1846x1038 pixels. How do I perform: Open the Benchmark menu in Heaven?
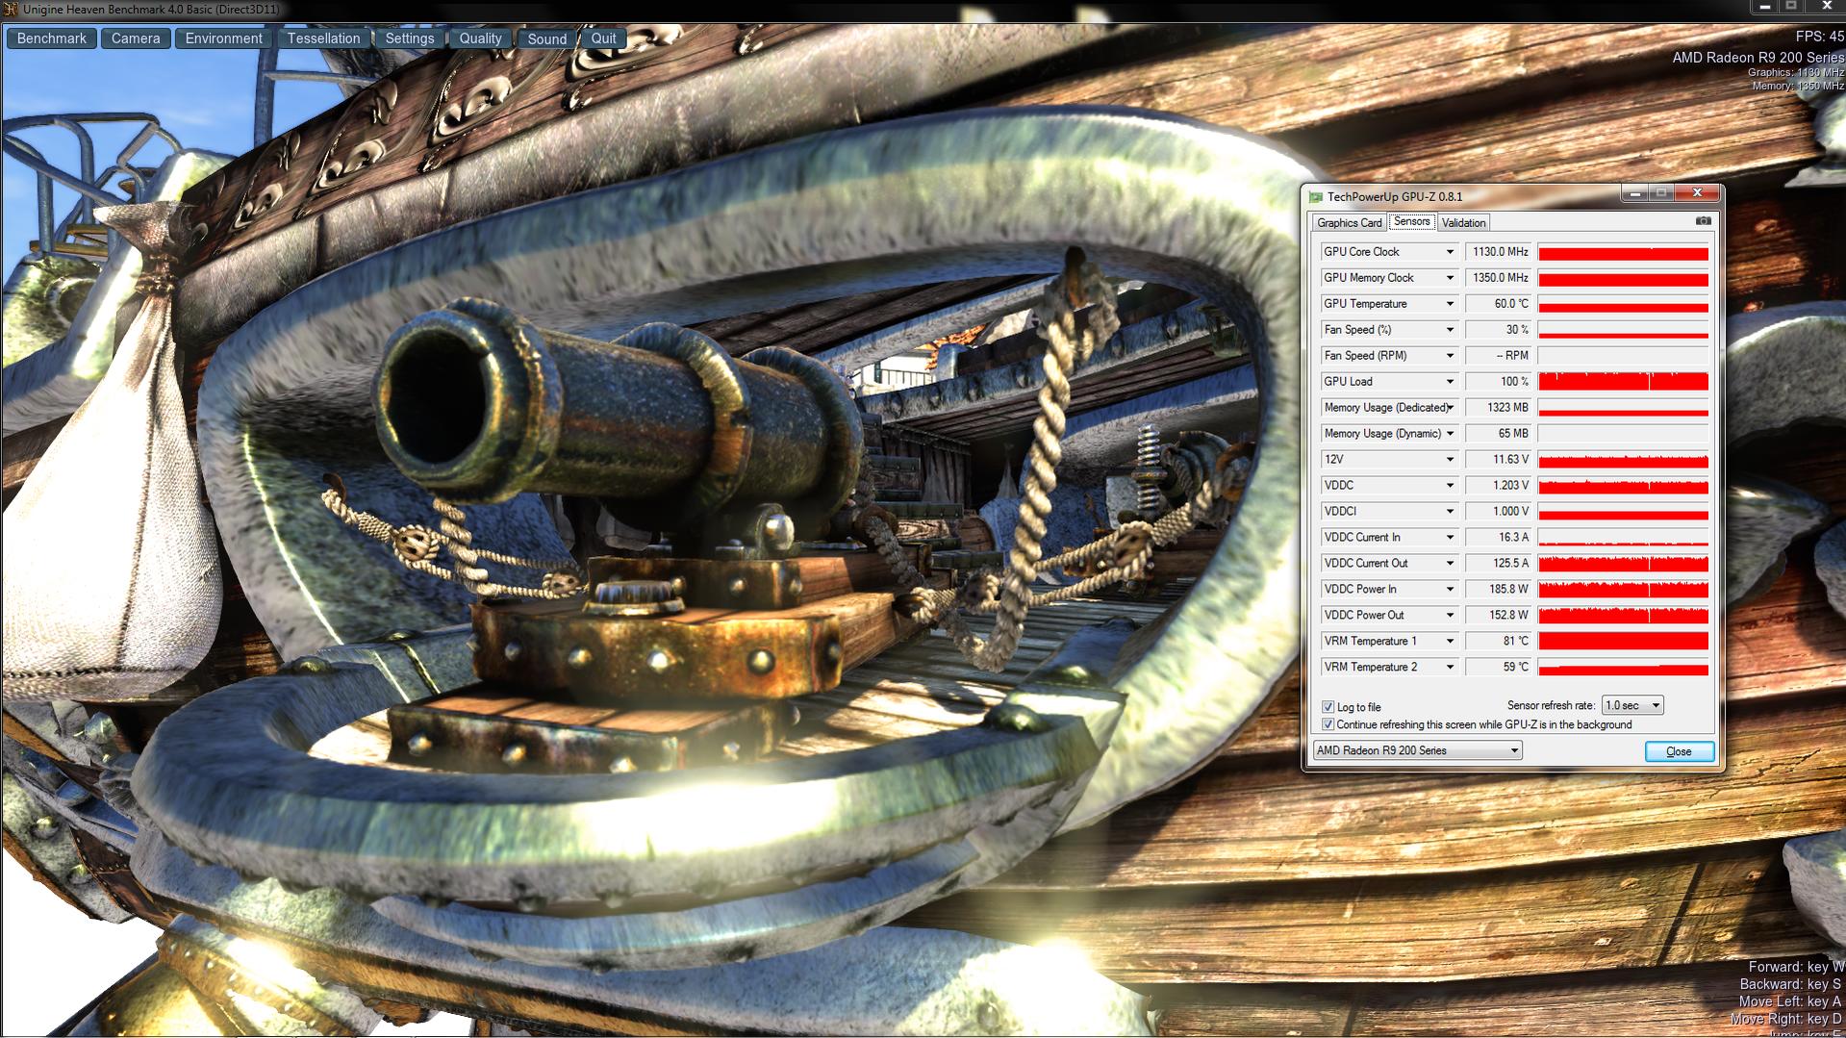pos(52,38)
